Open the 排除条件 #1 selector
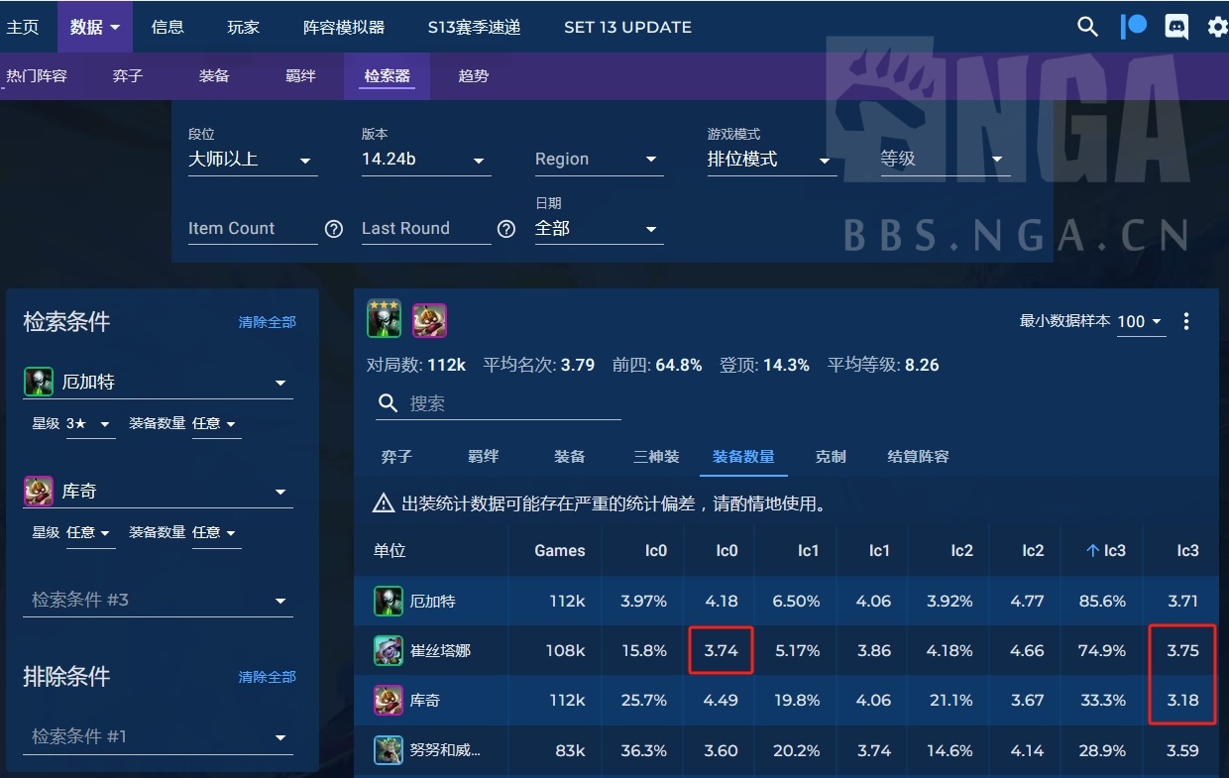The width and height of the screenshot is (1229, 778). tap(159, 737)
